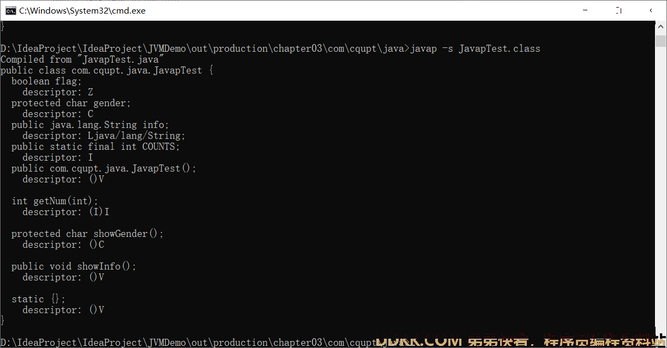This screenshot has height=348, width=667.
Task: Click the protected char gender; line
Action: pyautogui.click(x=71, y=103)
